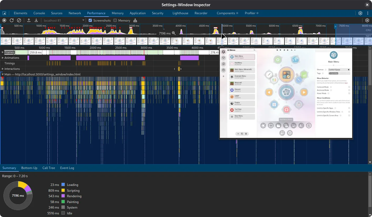Click the Add Menu Items button
The width and height of the screenshot is (372, 217).
click(286, 119)
